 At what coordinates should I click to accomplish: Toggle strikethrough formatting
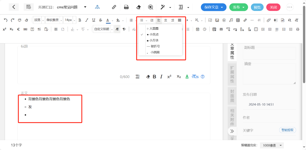click(100, 20)
